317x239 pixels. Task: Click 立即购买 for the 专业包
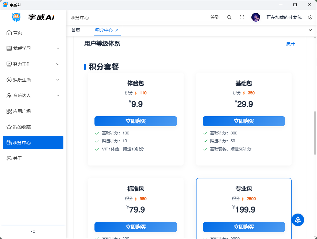tap(244, 227)
